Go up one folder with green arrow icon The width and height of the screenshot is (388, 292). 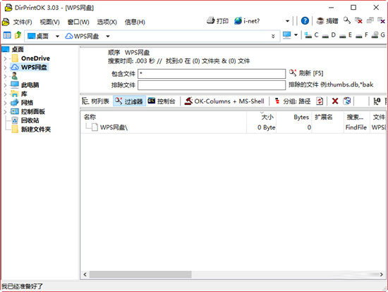click(18, 35)
